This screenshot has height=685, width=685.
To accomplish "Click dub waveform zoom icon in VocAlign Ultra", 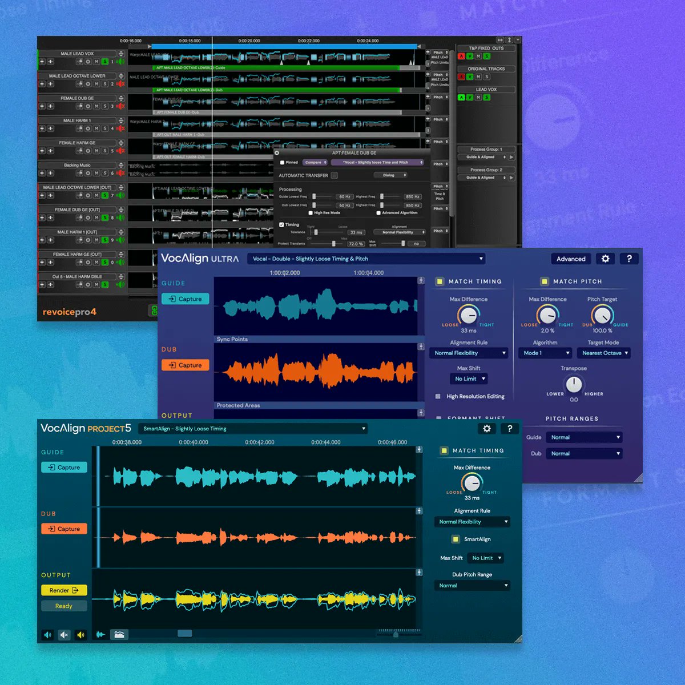I will [421, 346].
